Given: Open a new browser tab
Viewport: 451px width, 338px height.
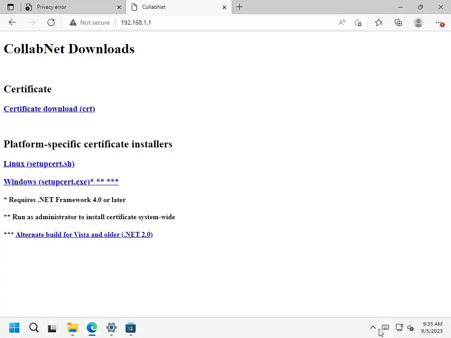Looking at the screenshot, I should click(x=239, y=7).
